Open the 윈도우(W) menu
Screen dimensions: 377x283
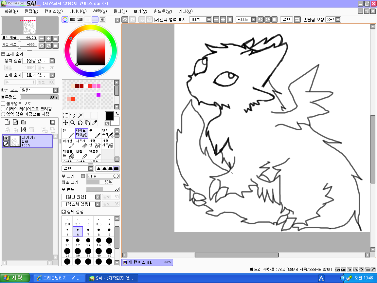click(163, 11)
